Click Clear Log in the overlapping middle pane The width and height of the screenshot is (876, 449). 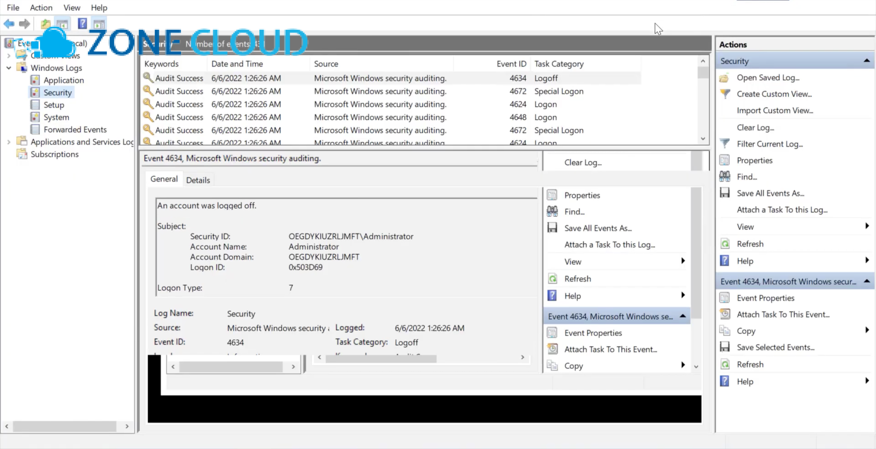[583, 163]
